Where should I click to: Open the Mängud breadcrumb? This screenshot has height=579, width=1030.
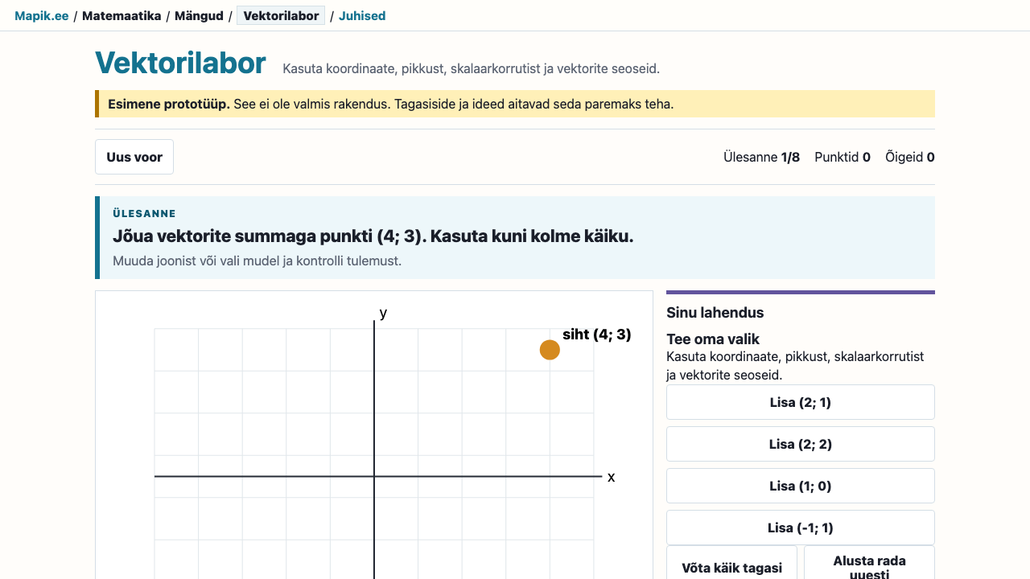coord(199,16)
